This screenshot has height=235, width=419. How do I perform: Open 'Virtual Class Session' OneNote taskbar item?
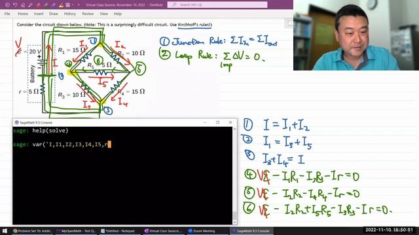coord(163,231)
